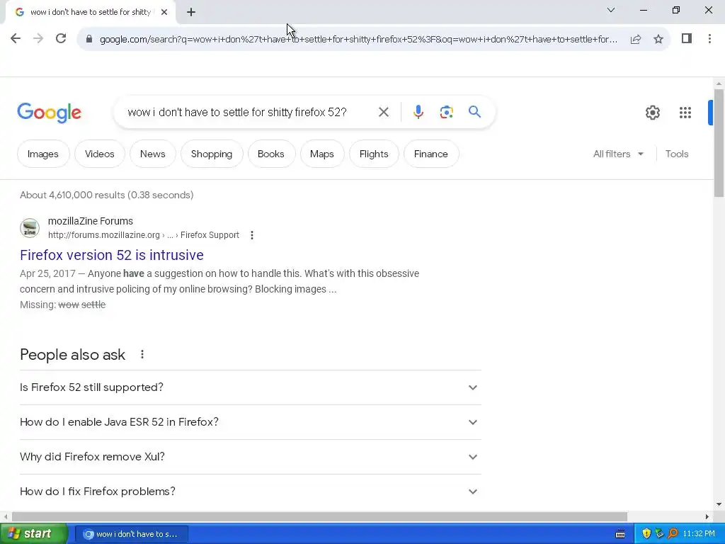Image resolution: width=725 pixels, height=544 pixels.
Task: Open 'Firefox version 52 is intrusive' result
Action: tap(111, 255)
